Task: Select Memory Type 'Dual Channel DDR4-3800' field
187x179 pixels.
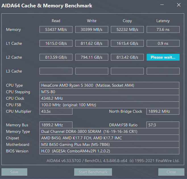Action: point(109,131)
